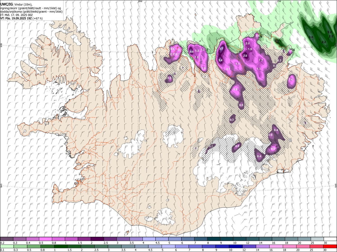Click the "20W" longitude label
This screenshot has width=337, height=252.
pos(140,1)
